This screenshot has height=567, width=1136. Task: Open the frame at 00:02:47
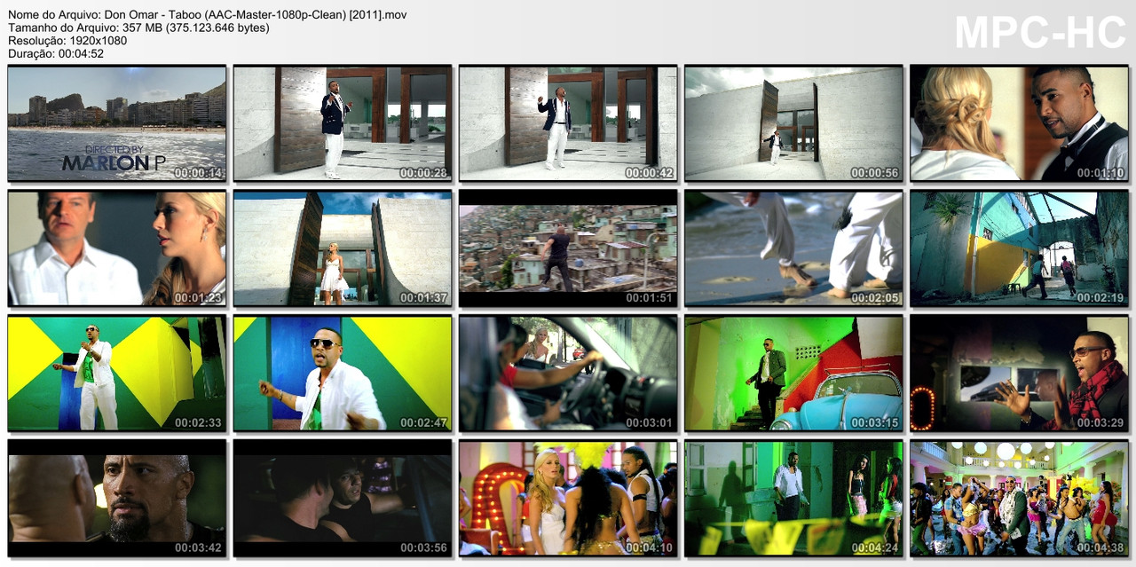[343, 374]
